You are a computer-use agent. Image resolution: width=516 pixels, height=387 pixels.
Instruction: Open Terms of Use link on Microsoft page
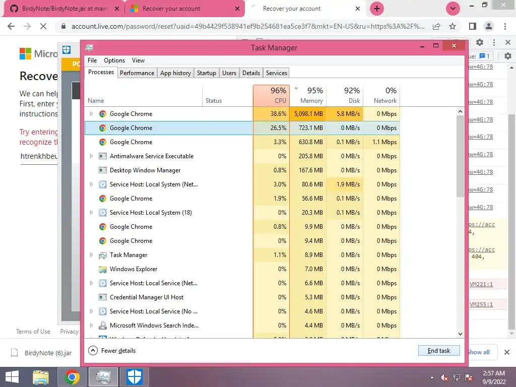(33, 332)
